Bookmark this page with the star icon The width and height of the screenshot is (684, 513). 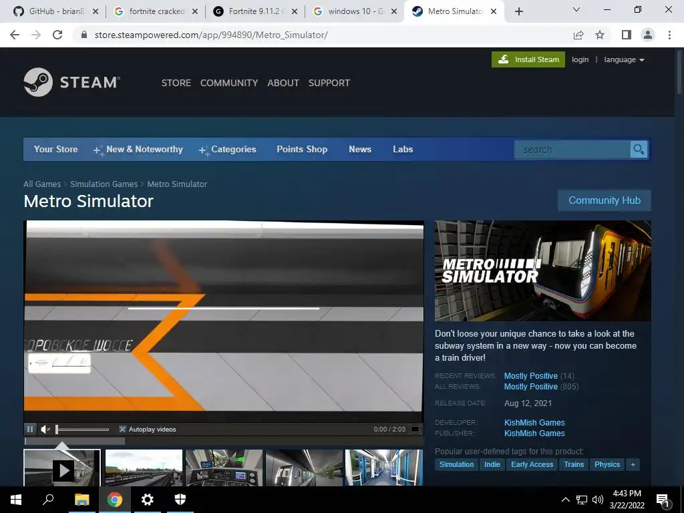click(x=600, y=35)
